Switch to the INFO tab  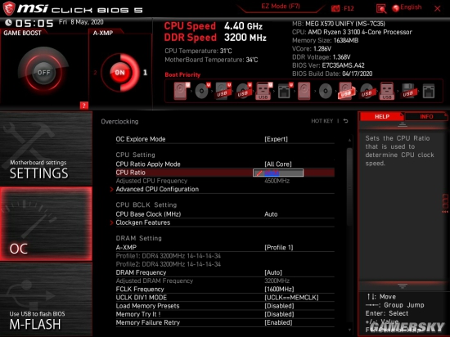[x=426, y=116]
